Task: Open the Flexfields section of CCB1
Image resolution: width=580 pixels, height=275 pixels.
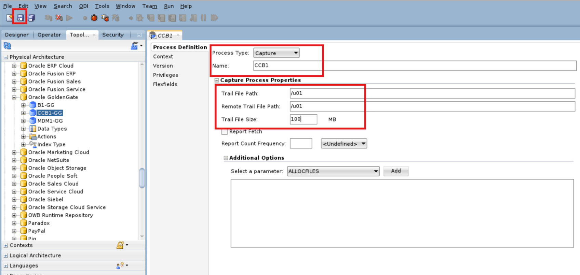Action: click(x=165, y=84)
